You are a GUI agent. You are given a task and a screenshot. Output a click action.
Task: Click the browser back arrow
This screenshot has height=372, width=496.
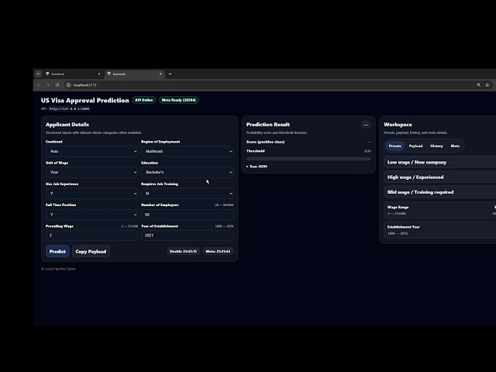[x=39, y=85]
